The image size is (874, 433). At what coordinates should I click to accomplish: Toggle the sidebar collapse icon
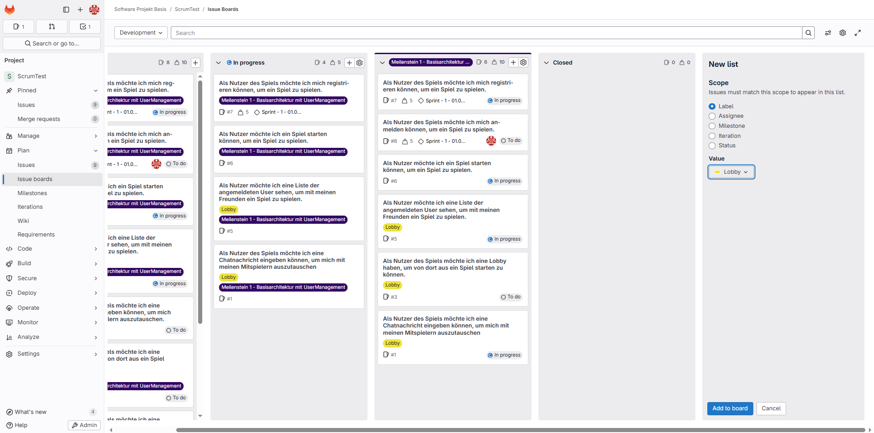click(x=66, y=10)
